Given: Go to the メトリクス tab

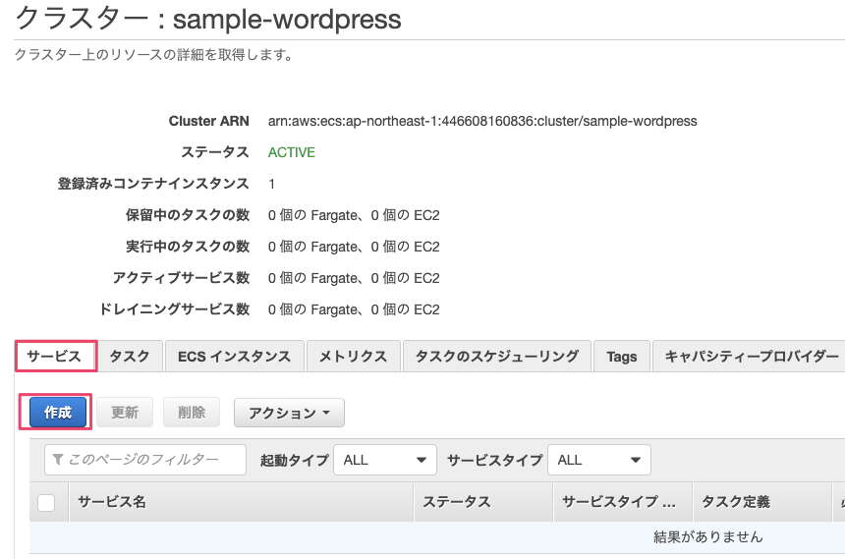Looking at the screenshot, I should [x=353, y=357].
